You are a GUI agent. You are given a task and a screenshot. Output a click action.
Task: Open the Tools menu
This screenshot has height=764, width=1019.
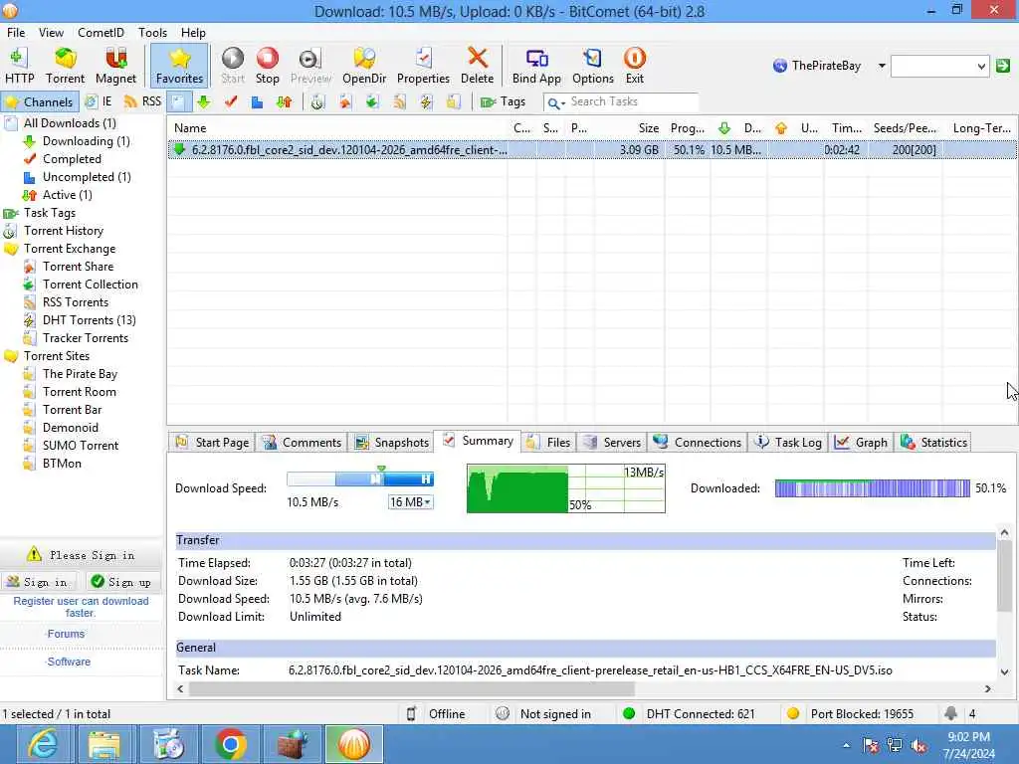pos(152,33)
